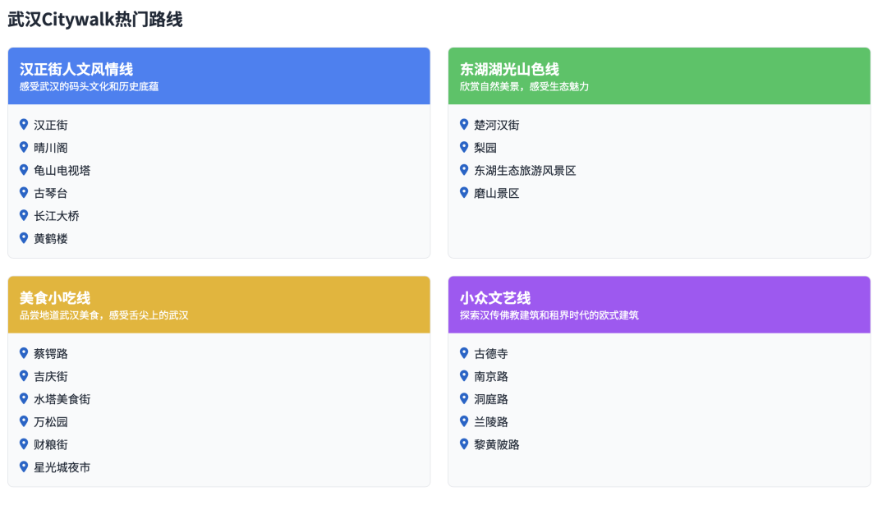
Task: Click the pin marker beside 长江大桥
Action: [x=23, y=215]
